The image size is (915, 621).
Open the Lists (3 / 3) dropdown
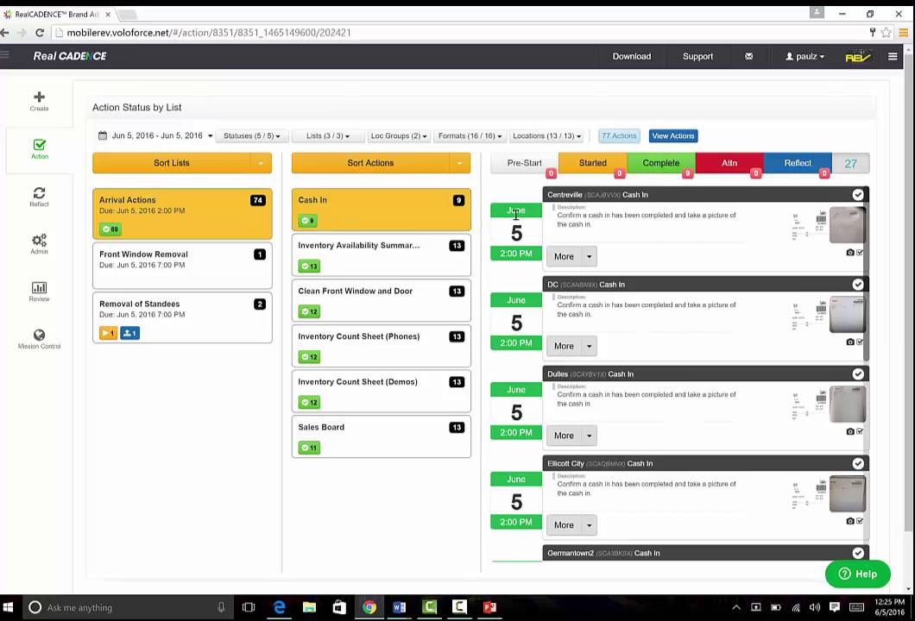point(328,136)
